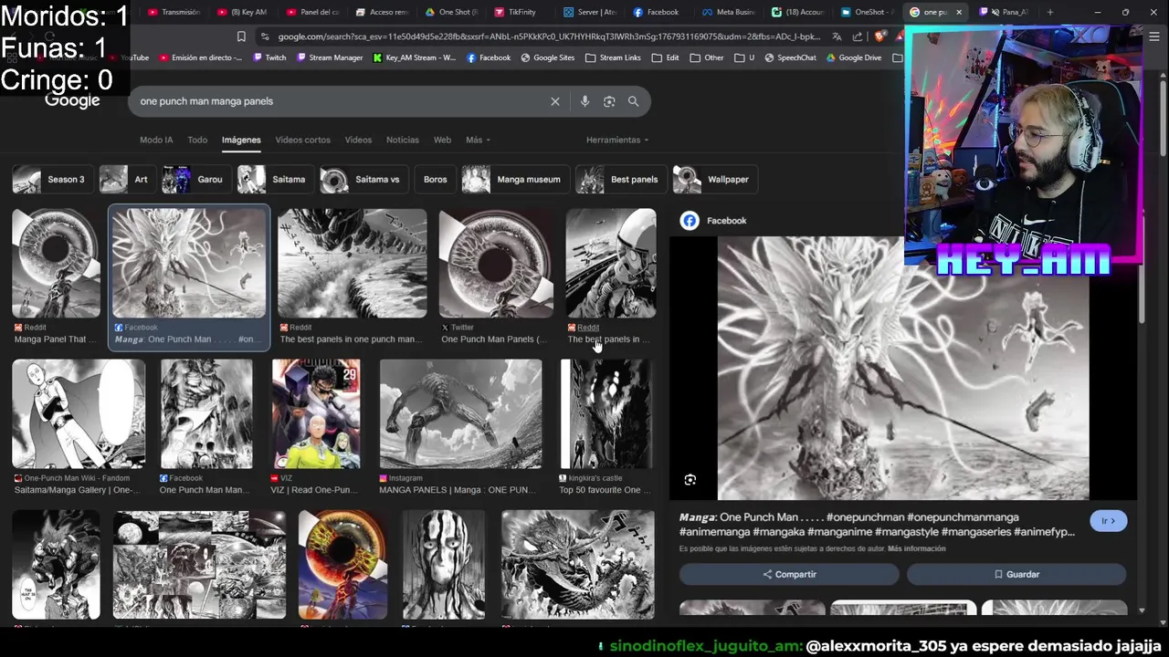Click the Manga museum filter chip
1169x657 pixels.
pos(514,180)
